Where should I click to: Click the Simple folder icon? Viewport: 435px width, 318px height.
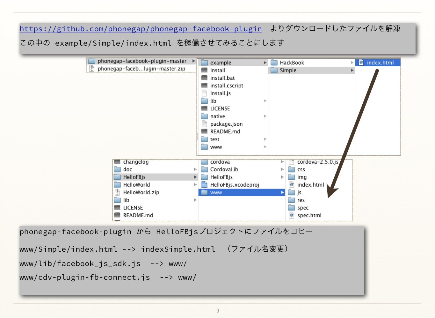[274, 70]
